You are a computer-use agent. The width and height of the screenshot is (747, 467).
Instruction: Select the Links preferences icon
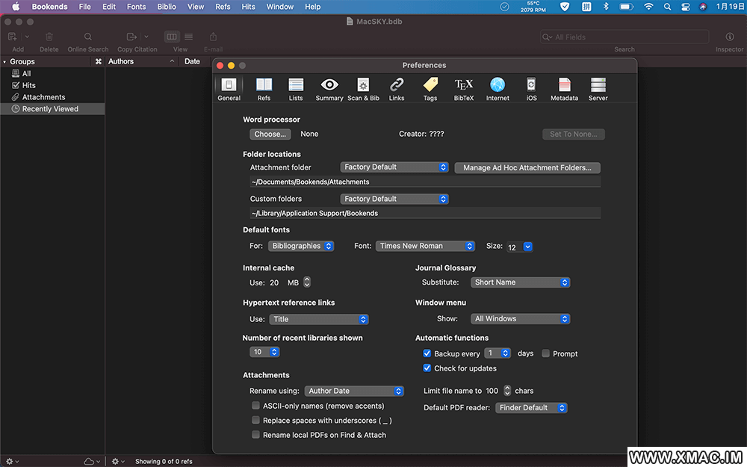tap(397, 88)
